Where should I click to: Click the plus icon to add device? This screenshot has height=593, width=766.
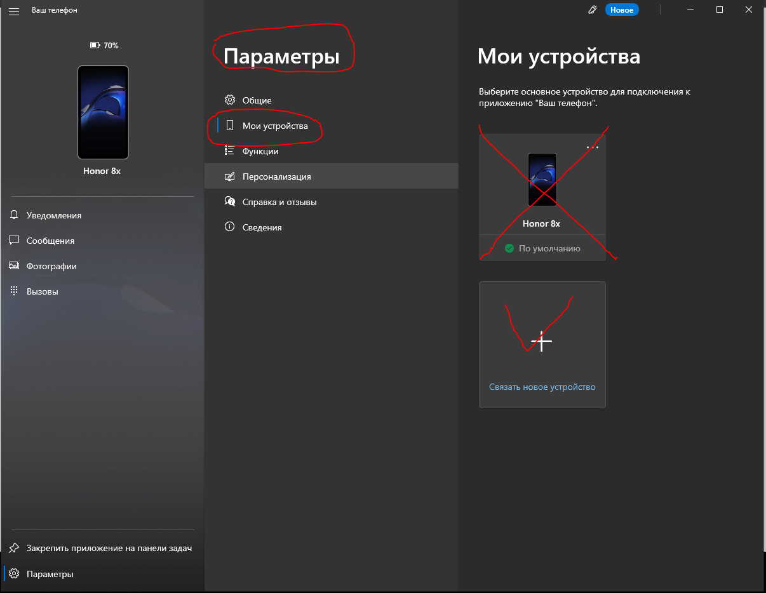541,341
